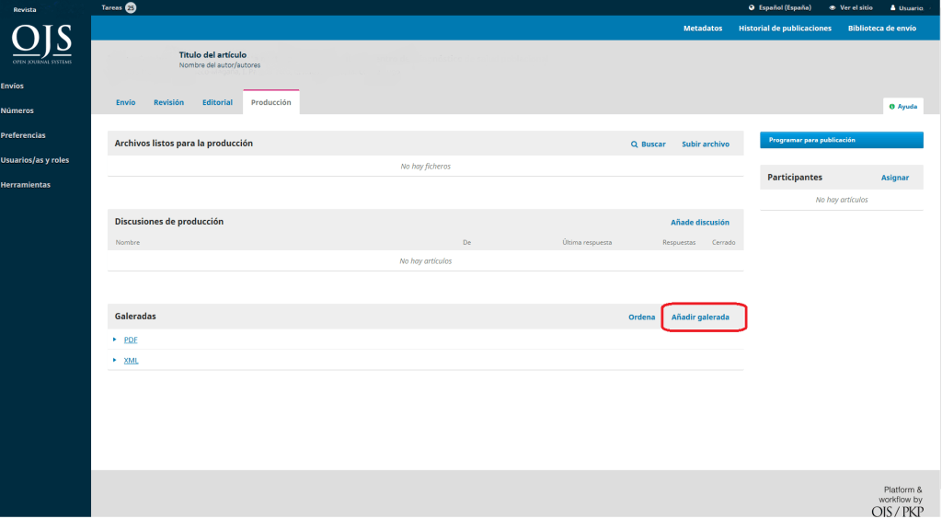Click Asignar in Participantes panel

(x=894, y=178)
